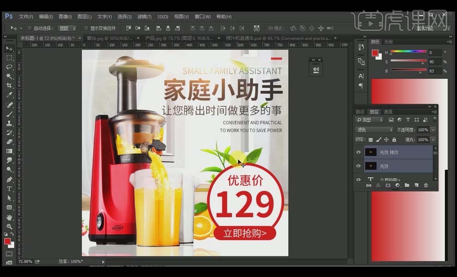Select the Dodge tool
This screenshot has height=277, width=457.
click(x=9, y=169)
